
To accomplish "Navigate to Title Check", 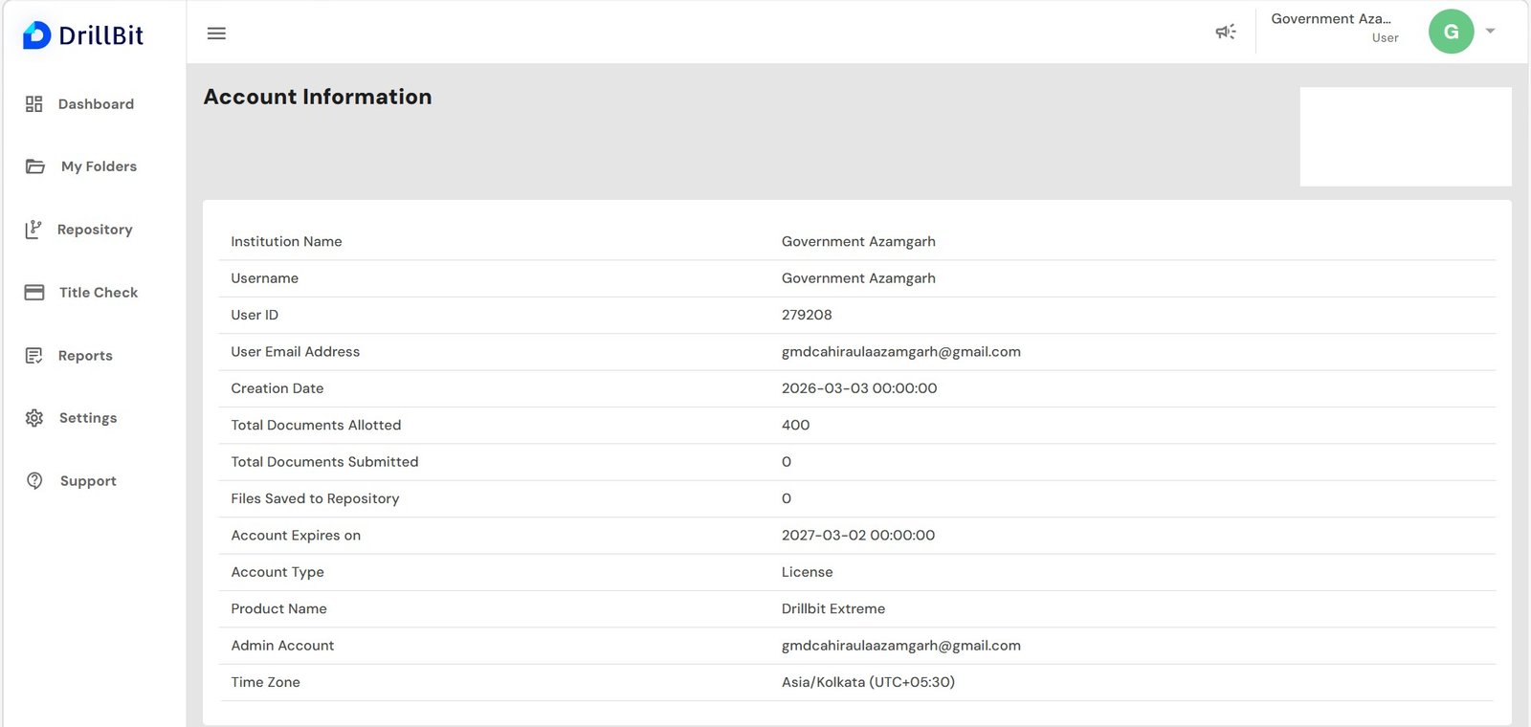I will point(99,293).
